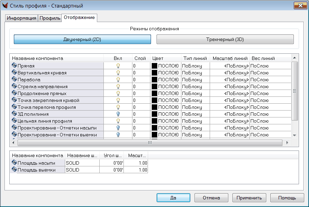Click the 3Д полилиния component icon
This screenshot has width=309, height=207.
coord(14,114)
